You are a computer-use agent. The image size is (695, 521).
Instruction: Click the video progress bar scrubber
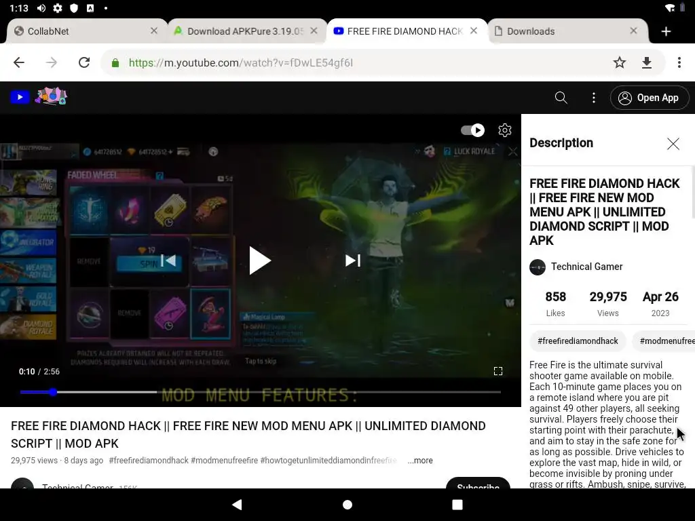point(53,392)
